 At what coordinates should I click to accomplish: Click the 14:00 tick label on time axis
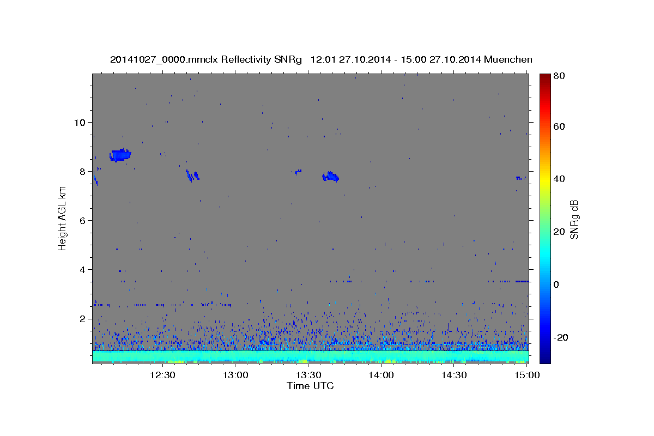point(381,375)
